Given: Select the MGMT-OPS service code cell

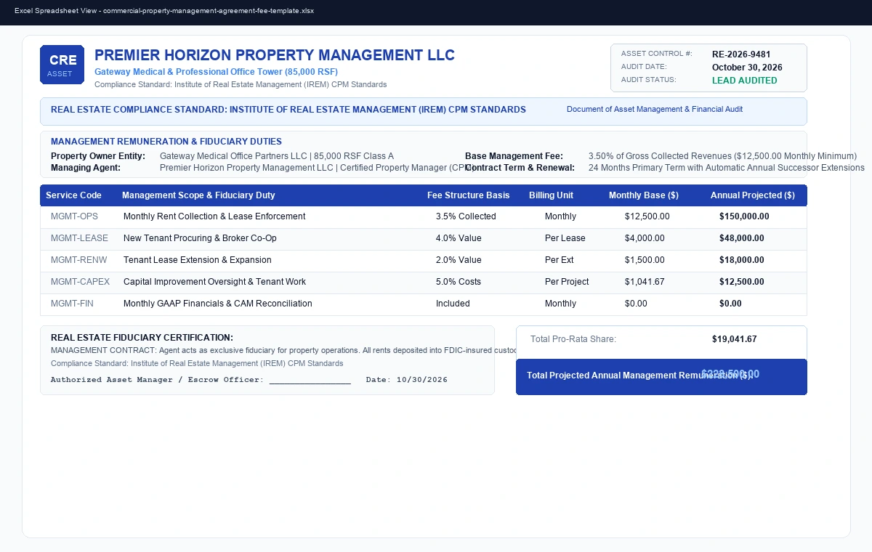Looking at the screenshot, I should pos(74,216).
